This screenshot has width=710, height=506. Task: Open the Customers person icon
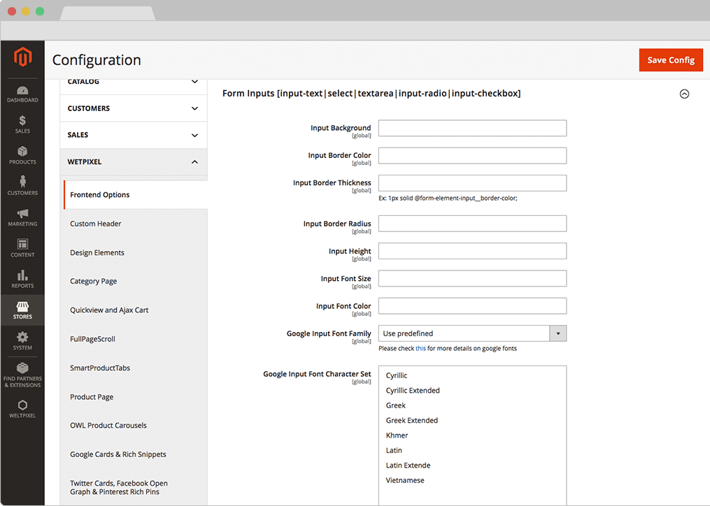click(x=22, y=183)
